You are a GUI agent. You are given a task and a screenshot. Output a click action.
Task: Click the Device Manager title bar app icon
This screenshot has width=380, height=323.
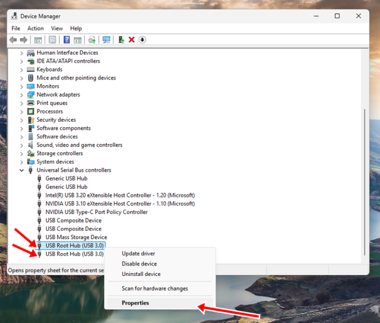click(14, 16)
